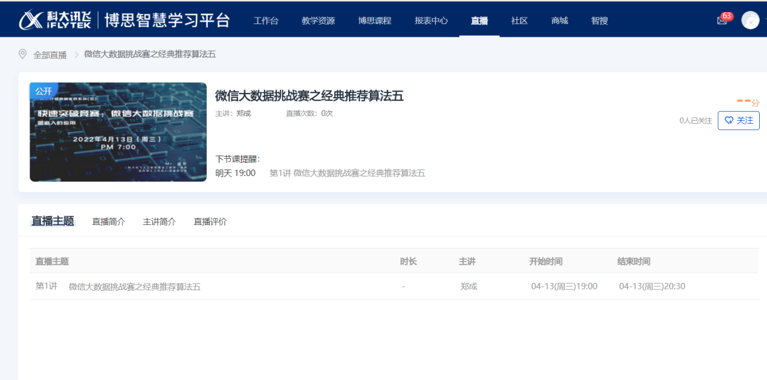Click the heart icon inside the 关注 button
Screen dimensions: 767x380
(x=728, y=120)
